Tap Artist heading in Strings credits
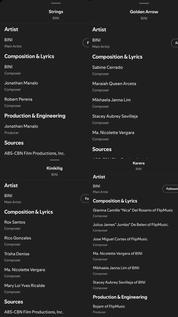This screenshot has width=178, height=317. (x=11, y=29)
